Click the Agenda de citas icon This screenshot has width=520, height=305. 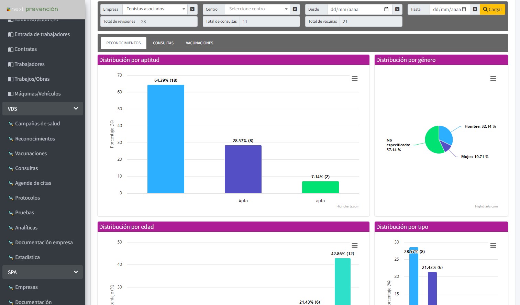[x=11, y=183]
